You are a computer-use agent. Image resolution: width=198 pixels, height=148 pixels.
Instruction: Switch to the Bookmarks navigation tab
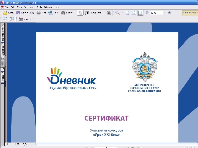(3, 34)
